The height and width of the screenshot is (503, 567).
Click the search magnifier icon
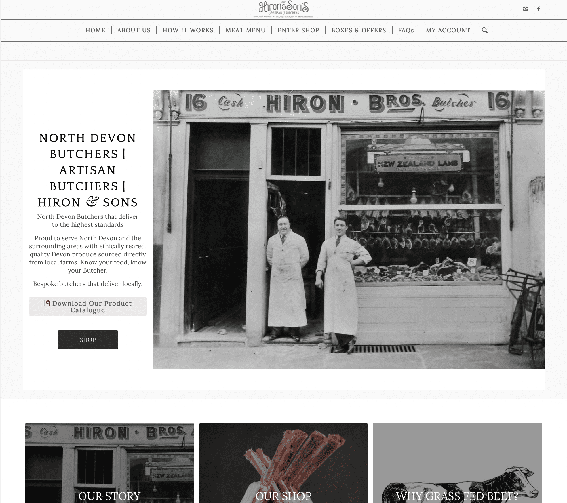point(485,30)
